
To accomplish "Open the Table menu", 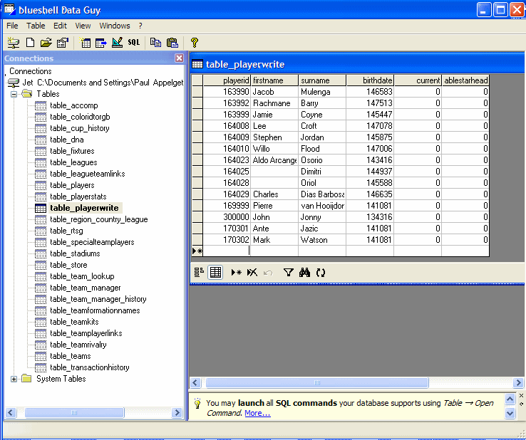I will click(36, 26).
